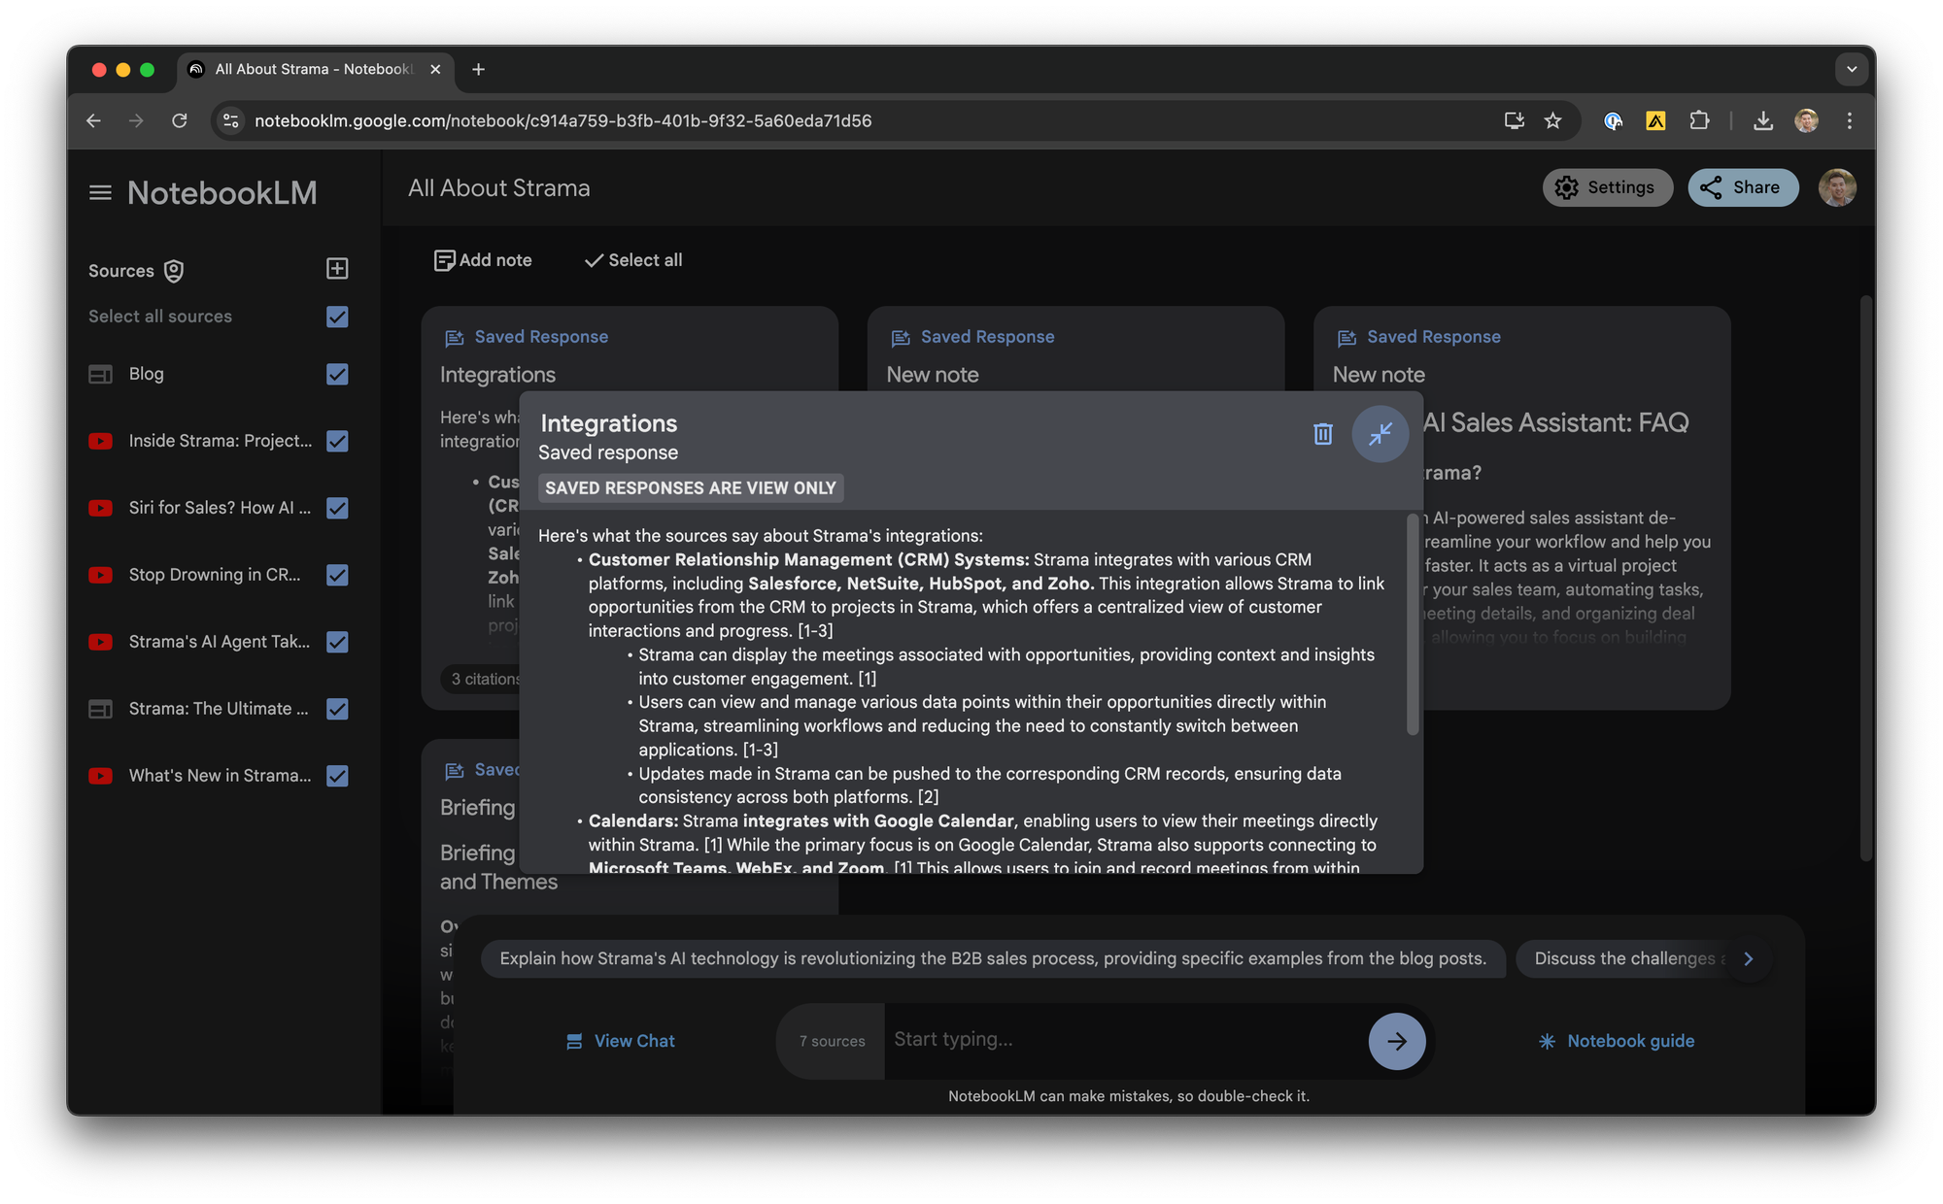Image resolution: width=1943 pixels, height=1204 pixels.
Task: Uncheck the What's New in Strama source
Action: pyautogui.click(x=337, y=776)
